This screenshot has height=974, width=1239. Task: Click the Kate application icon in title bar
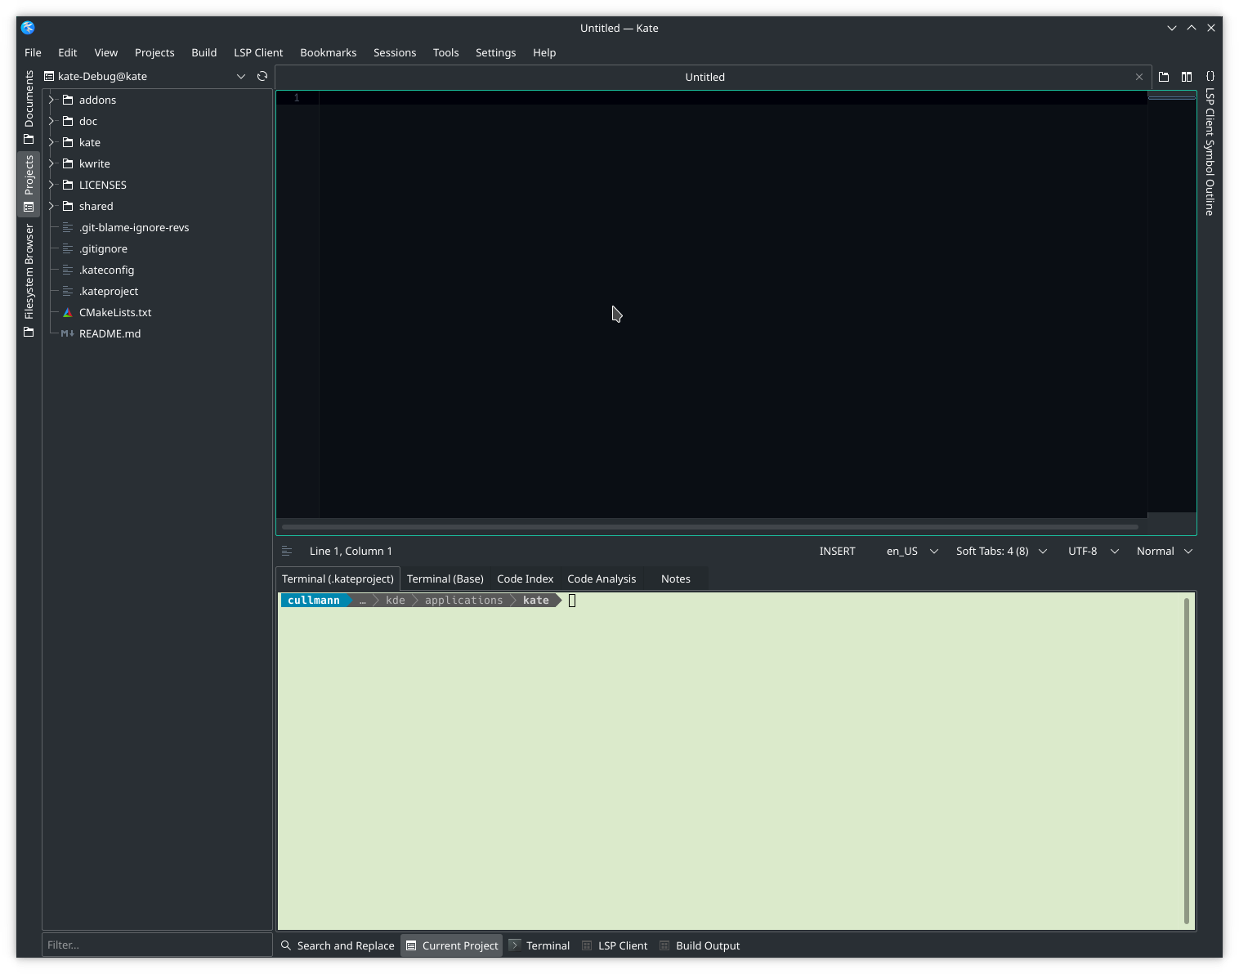(28, 28)
